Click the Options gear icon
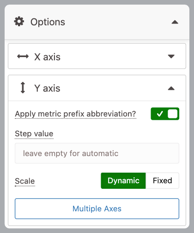194x233 pixels. [x=19, y=22]
